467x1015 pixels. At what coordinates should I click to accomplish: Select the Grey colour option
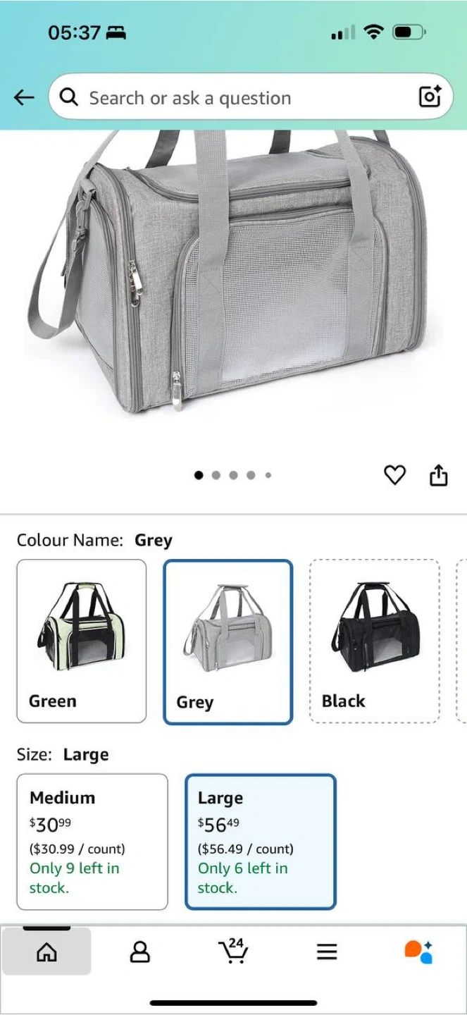coord(228,642)
